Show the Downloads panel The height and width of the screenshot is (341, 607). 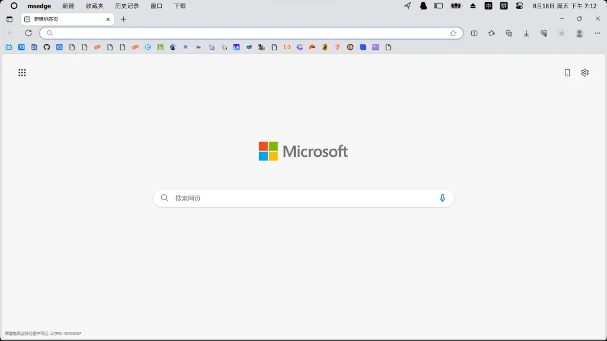[526, 33]
